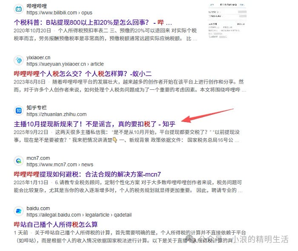The width and height of the screenshot is (298, 251).
Task: Open the result '个税科普：B站提现800以上扣20%是怎么回事？'
Action: pos(93,23)
